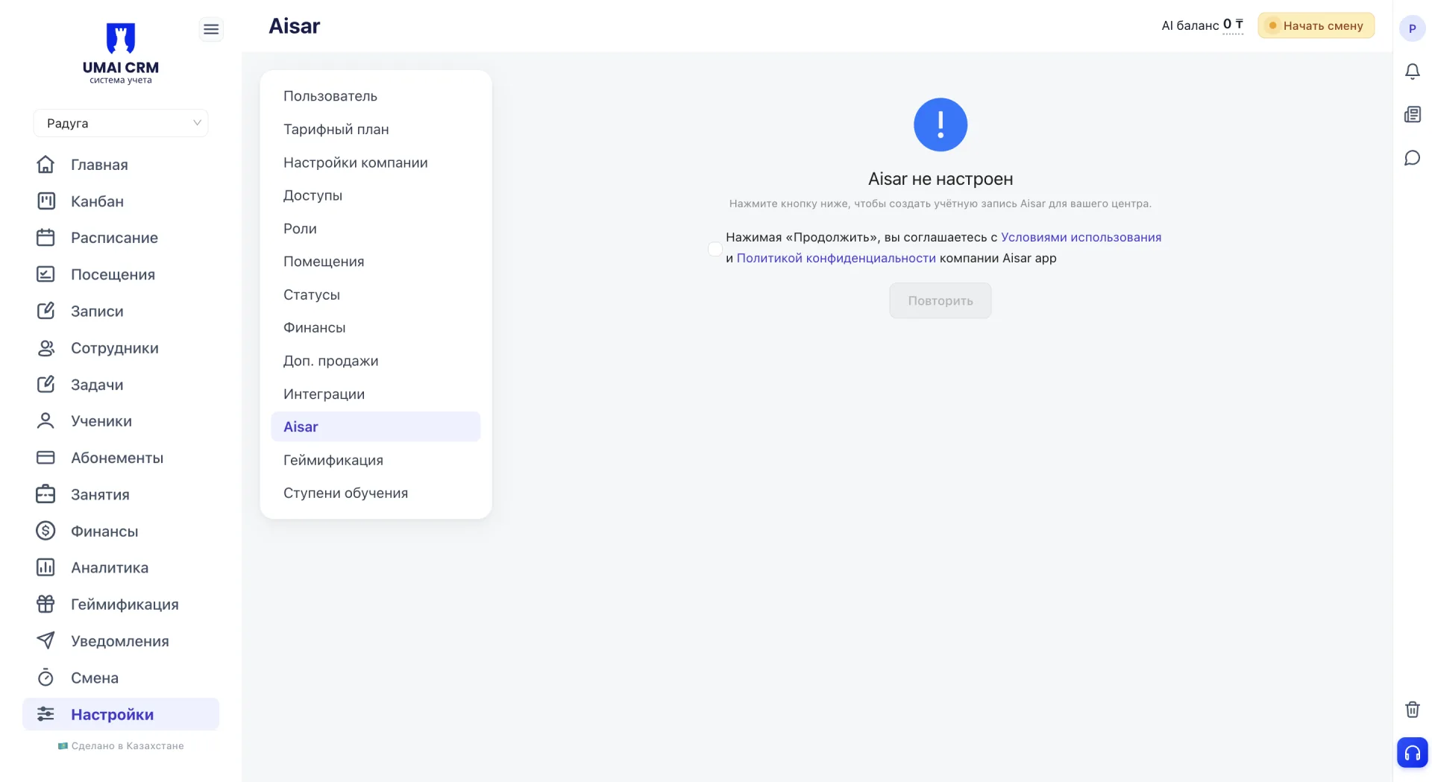The width and height of the screenshot is (1432, 782).
Task: Open Помещения settings section
Action: click(376, 262)
